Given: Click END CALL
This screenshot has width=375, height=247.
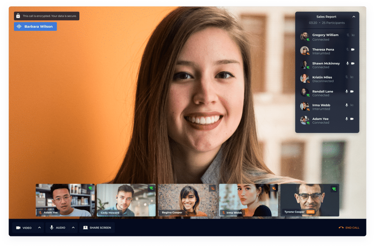Looking at the screenshot, I should pos(349,228).
